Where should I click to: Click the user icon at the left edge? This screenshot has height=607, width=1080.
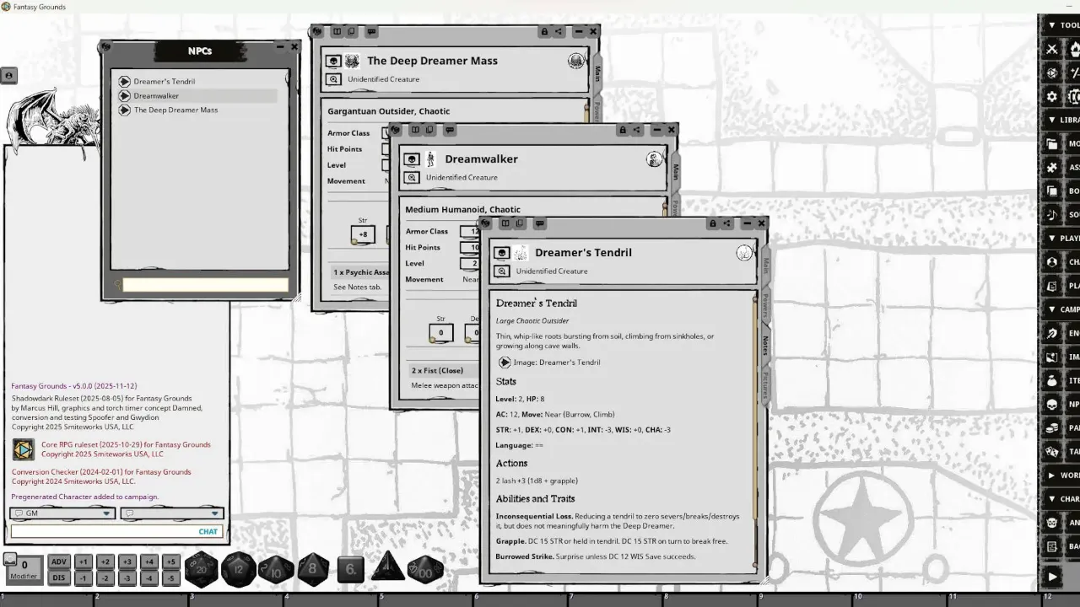[x=8, y=76]
